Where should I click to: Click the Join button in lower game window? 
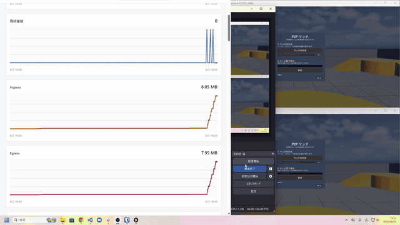coord(300,177)
